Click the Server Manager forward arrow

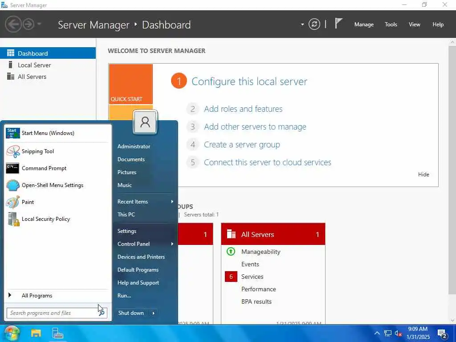[28, 24]
